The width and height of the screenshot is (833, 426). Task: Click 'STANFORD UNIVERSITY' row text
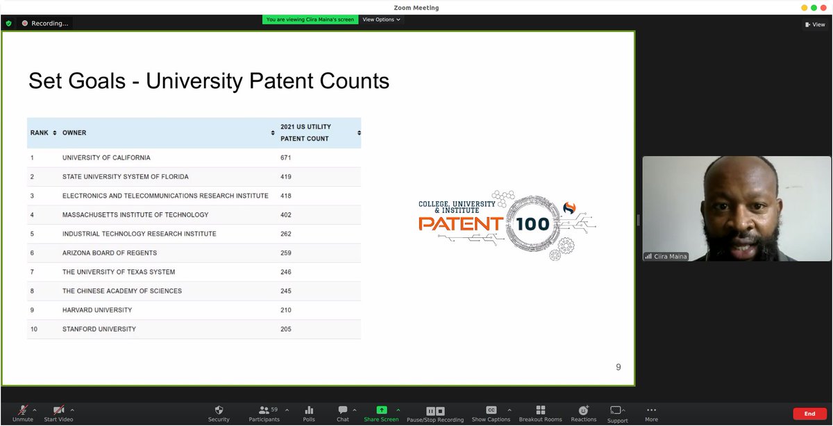coord(99,329)
